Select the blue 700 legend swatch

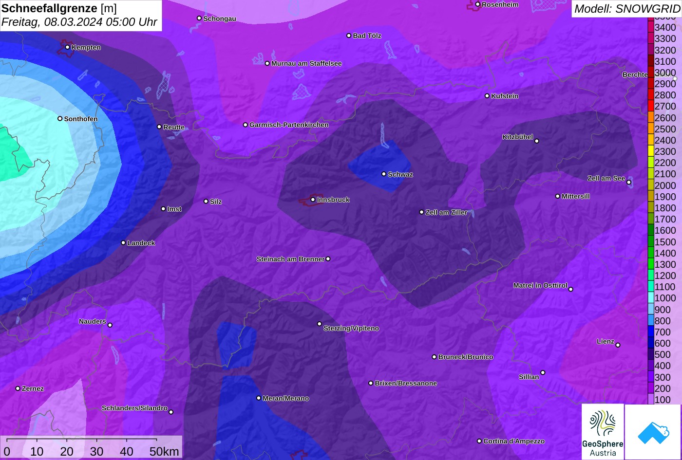coord(650,332)
